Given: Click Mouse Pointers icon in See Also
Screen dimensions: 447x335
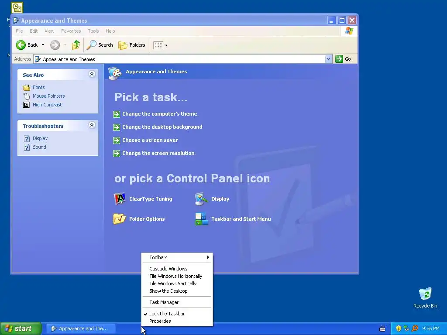Looking at the screenshot, I should [27, 96].
